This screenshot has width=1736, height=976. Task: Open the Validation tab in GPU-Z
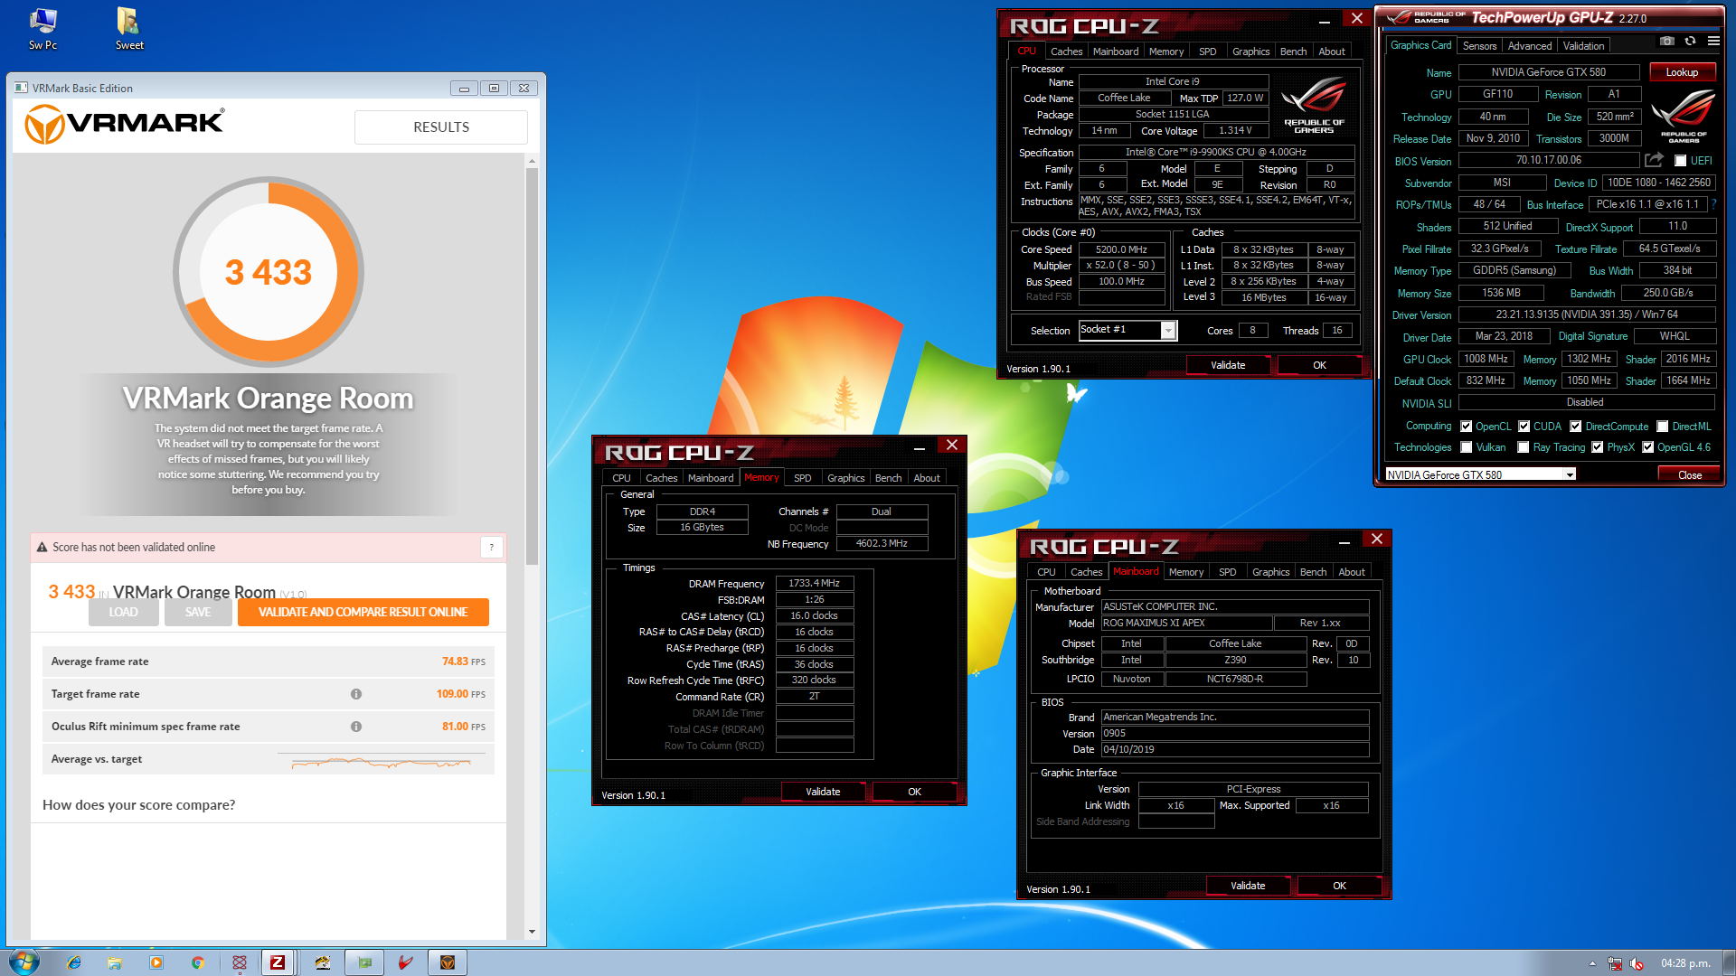(x=1583, y=46)
